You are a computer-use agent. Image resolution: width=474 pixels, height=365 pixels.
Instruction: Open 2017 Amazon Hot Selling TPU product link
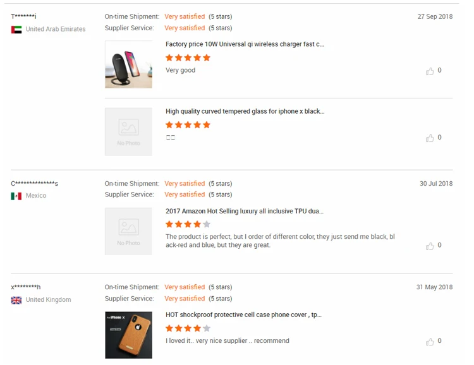pyautogui.click(x=245, y=211)
